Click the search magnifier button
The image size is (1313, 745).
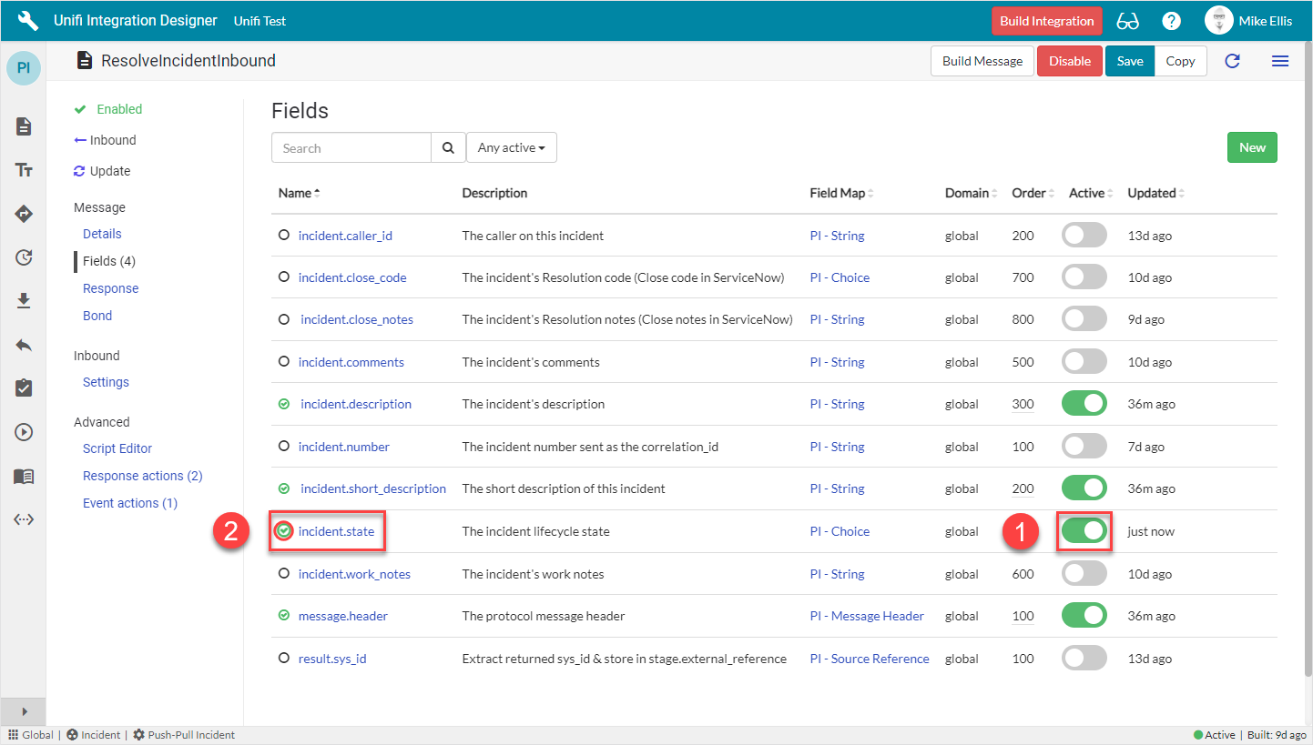click(447, 148)
